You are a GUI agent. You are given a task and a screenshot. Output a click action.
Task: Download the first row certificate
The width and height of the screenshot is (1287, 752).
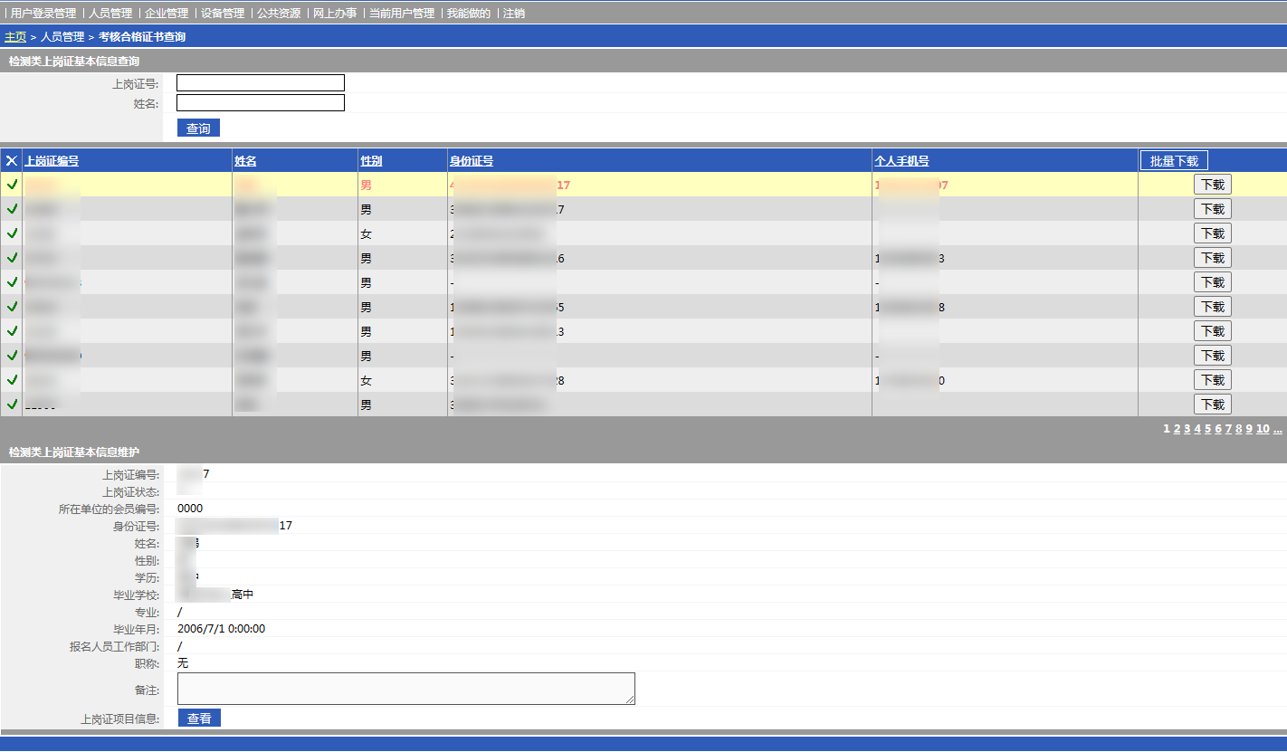coord(1212,185)
